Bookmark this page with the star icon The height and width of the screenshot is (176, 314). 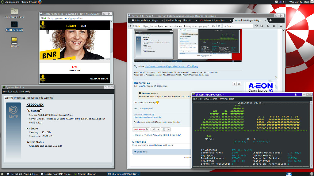257,26
